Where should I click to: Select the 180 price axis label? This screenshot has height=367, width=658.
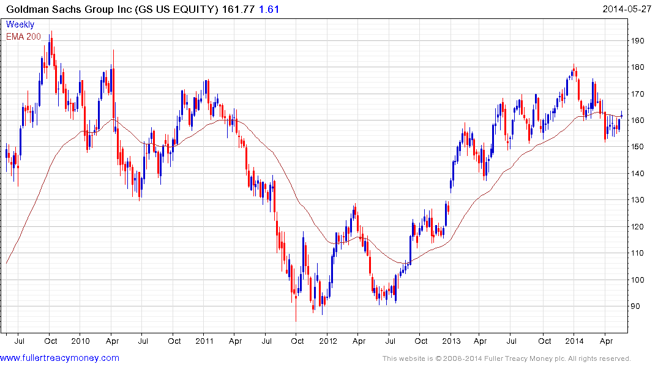coord(637,67)
